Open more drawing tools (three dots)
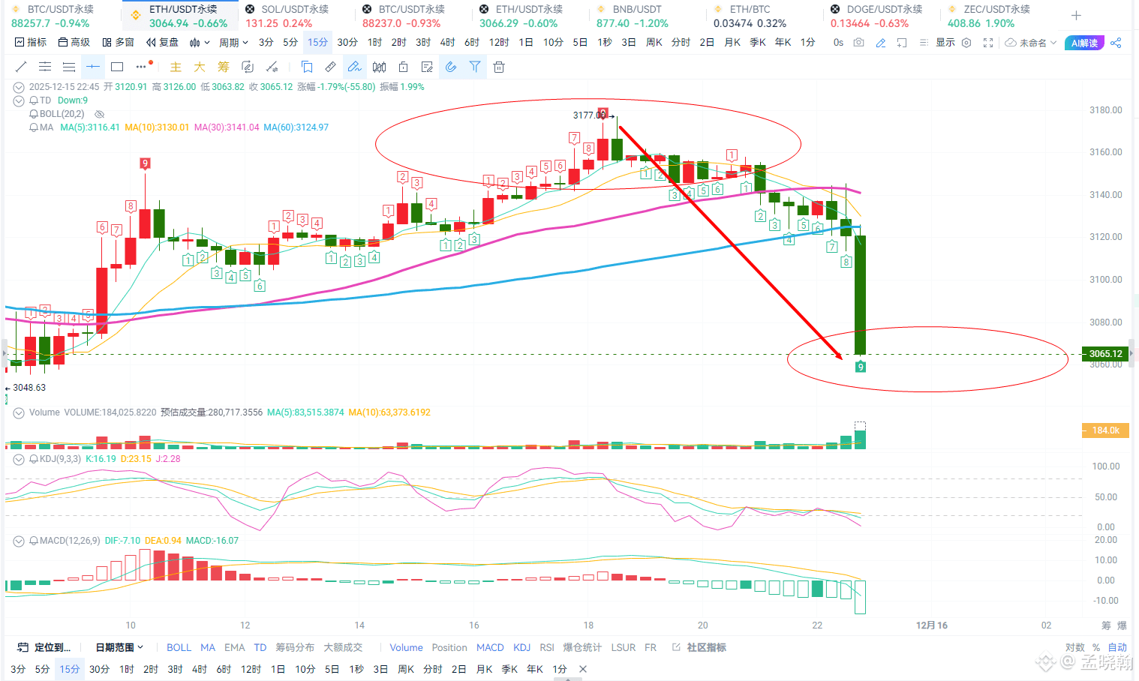 tap(142, 67)
